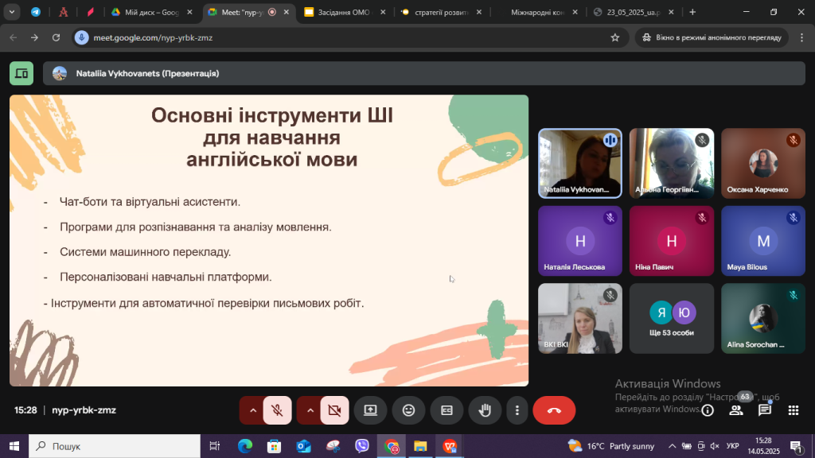Open the activities grid icon
Image resolution: width=815 pixels, height=458 pixels.
point(794,410)
